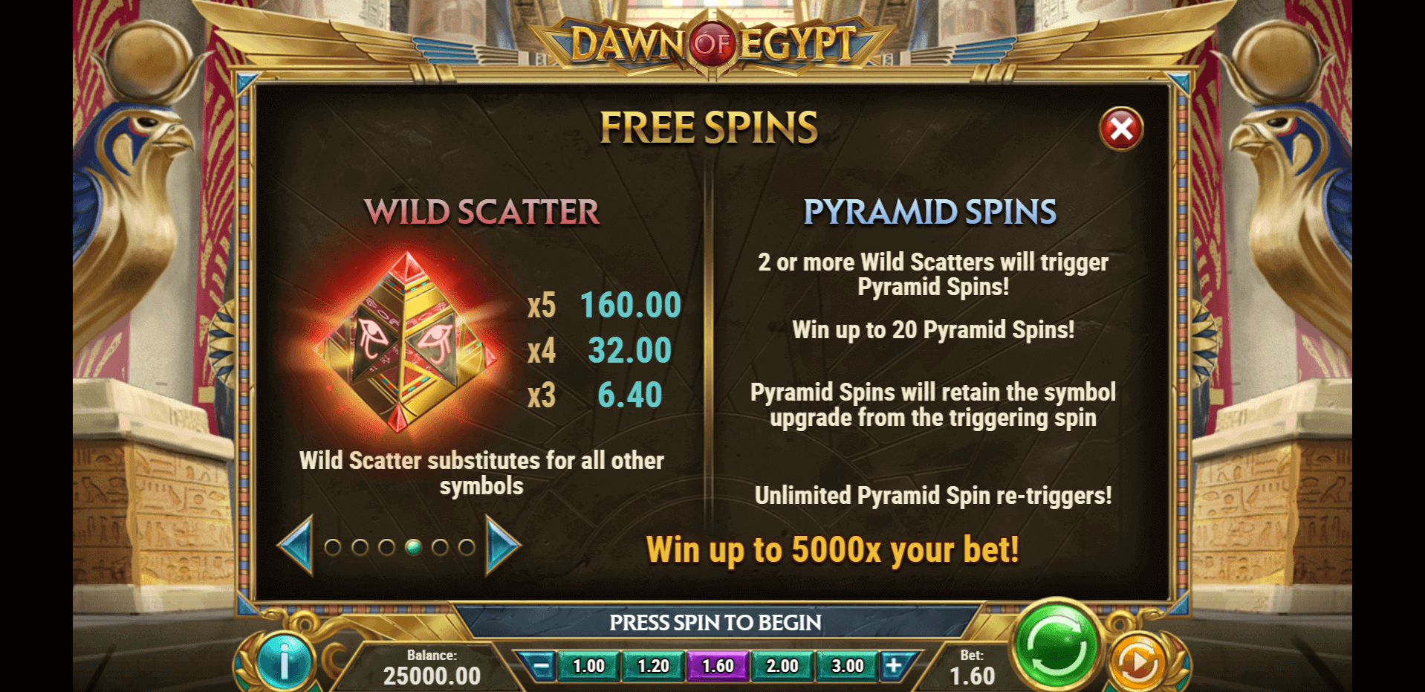Viewport: 1425px width, 692px height.
Task: Jump to first paytable page dot
Action: tap(333, 548)
